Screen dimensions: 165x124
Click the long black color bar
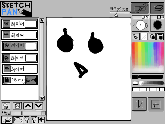pos(151,77)
